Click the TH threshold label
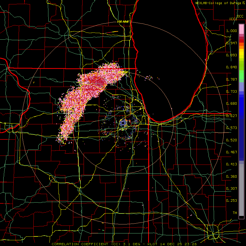 click(235, 213)
